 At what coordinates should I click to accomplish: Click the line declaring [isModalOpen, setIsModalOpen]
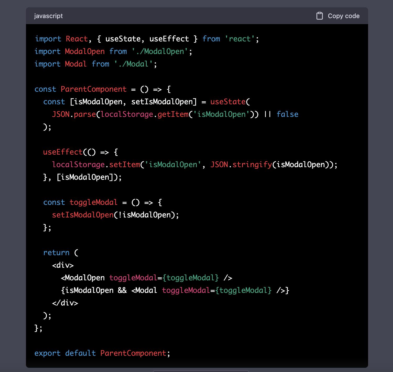coord(147,102)
